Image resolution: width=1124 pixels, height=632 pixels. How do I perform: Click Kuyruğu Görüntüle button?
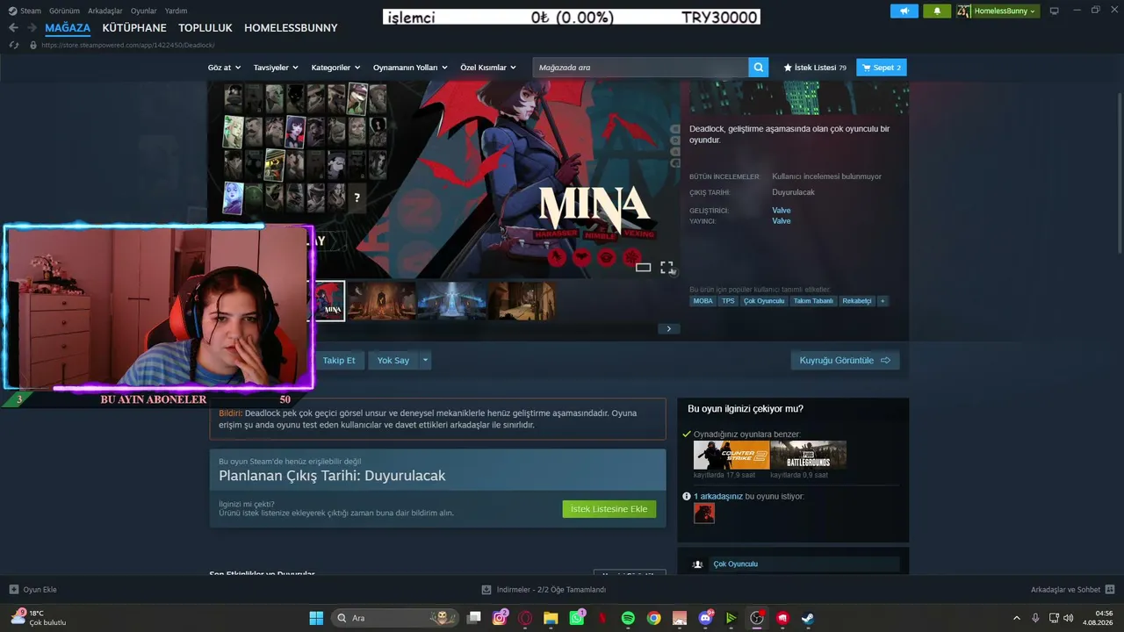point(845,360)
